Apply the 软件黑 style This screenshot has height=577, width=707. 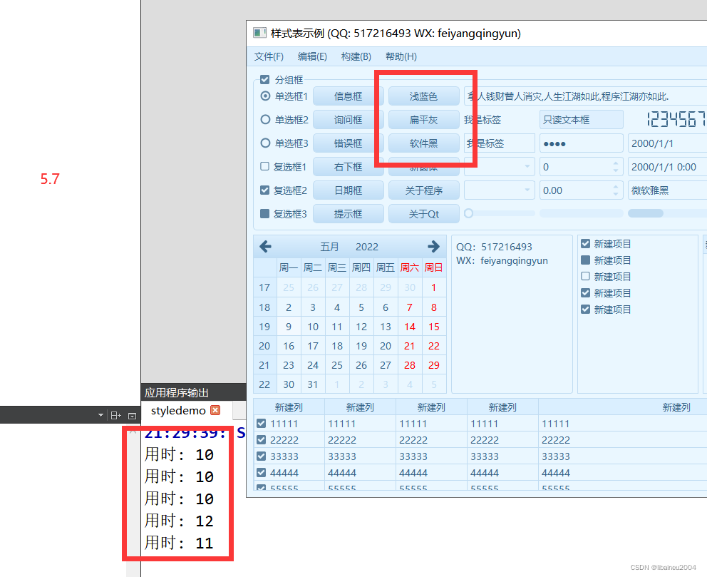click(423, 143)
